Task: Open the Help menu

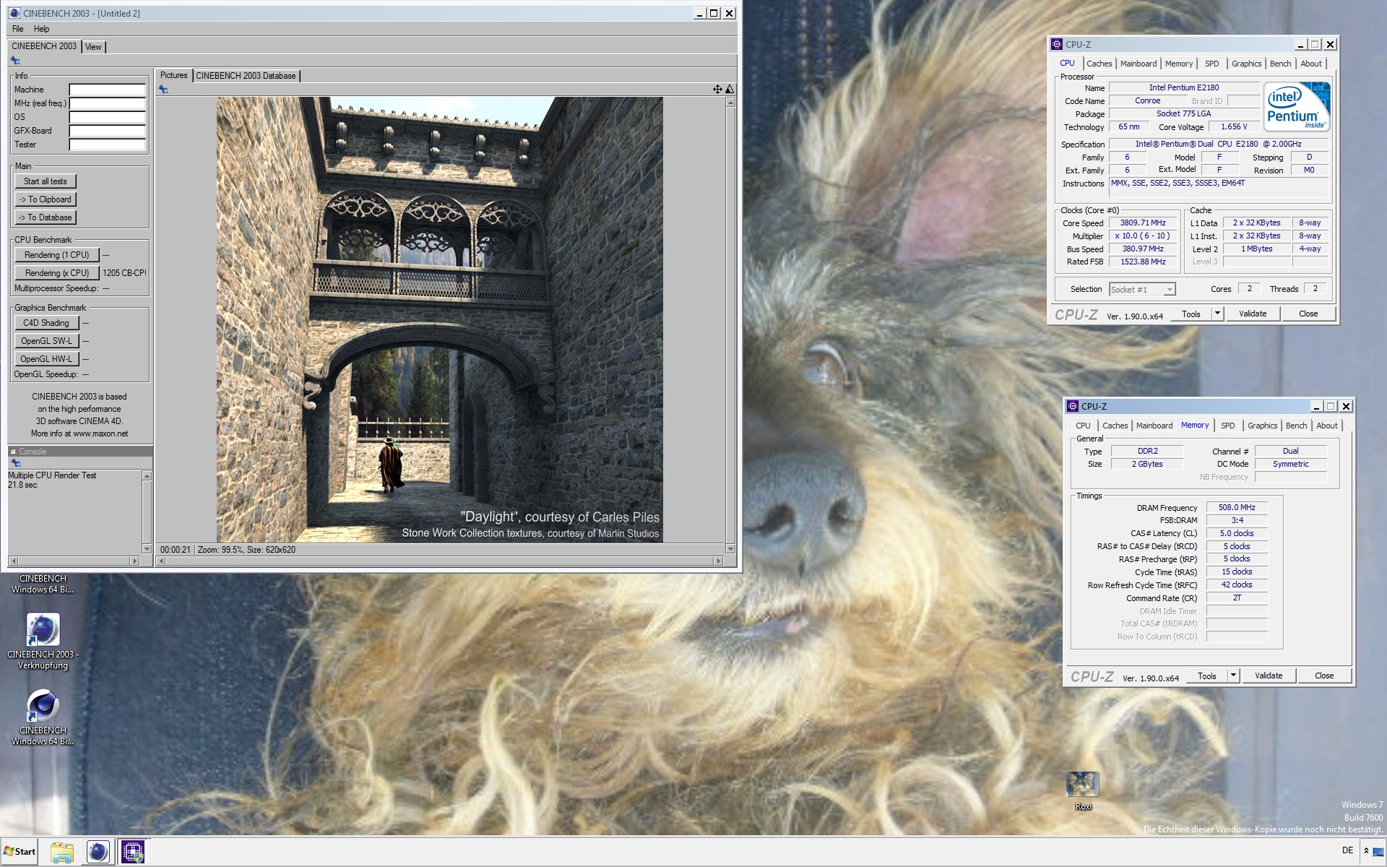Action: coord(42,29)
